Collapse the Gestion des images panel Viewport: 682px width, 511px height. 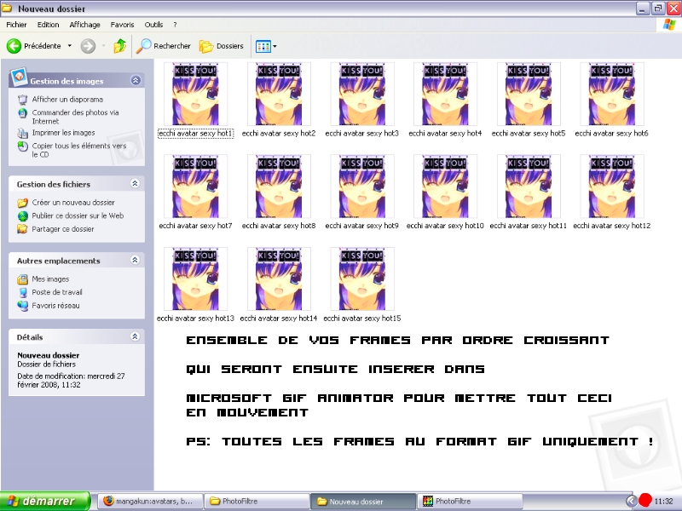(136, 80)
